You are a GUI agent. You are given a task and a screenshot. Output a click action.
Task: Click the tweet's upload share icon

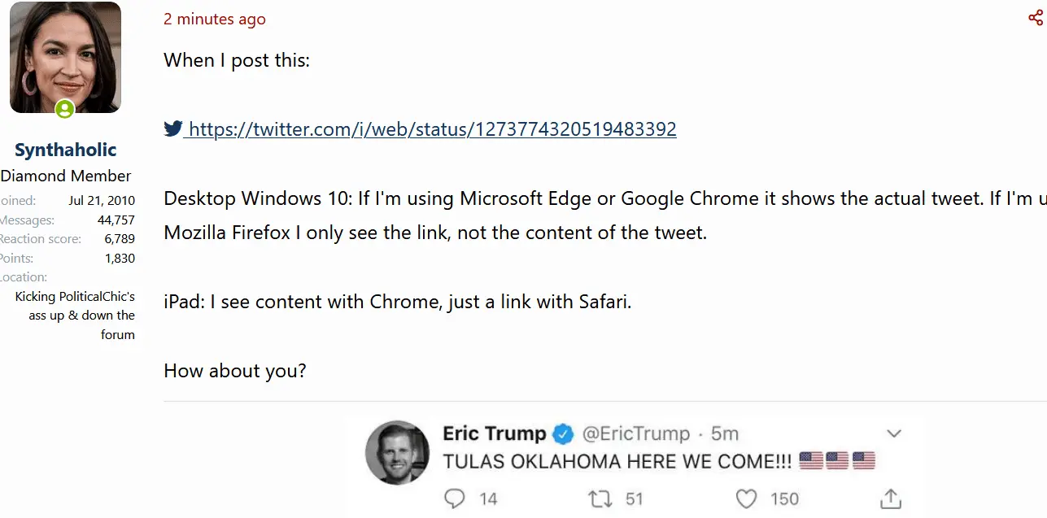[892, 498]
